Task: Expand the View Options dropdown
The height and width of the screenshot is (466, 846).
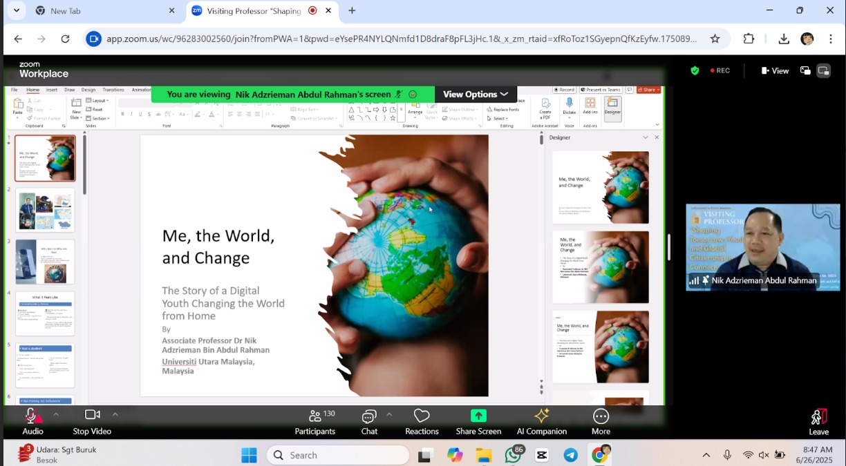Action: [x=476, y=95]
